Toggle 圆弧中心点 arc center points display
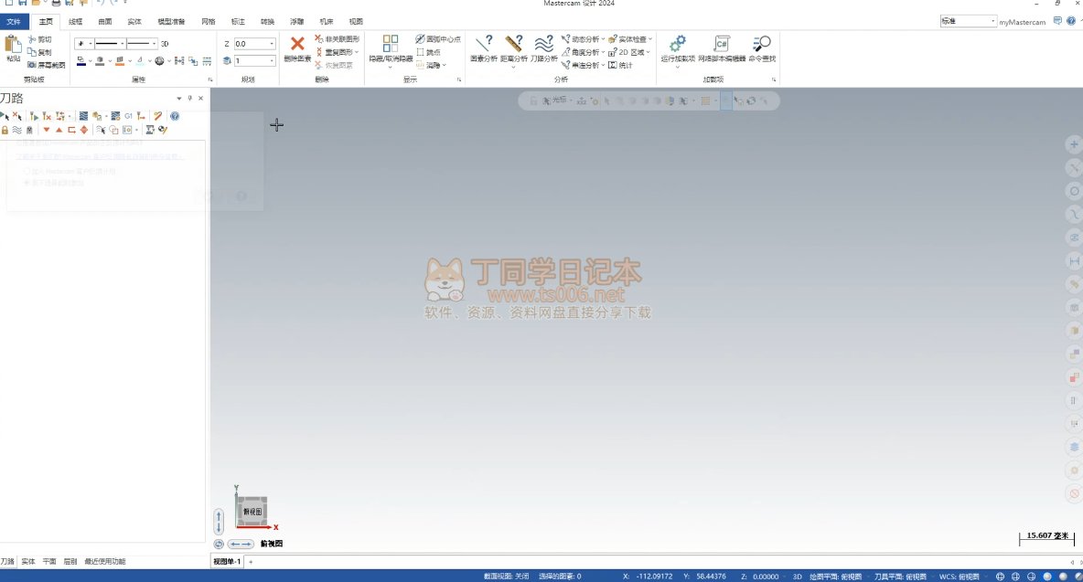The image size is (1083, 582). coord(438,39)
